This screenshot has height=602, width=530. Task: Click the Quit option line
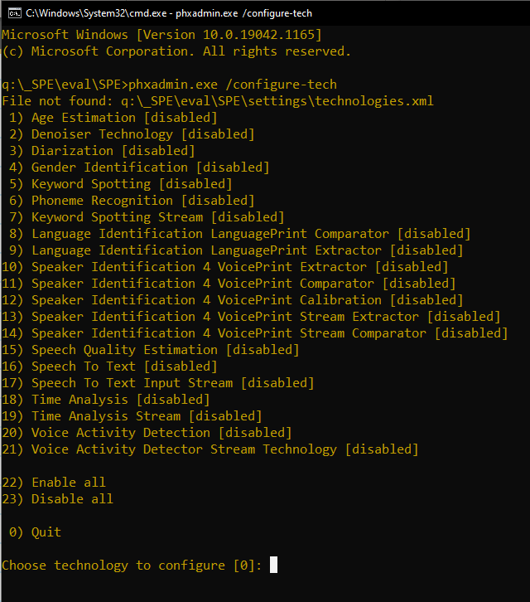click(35, 532)
